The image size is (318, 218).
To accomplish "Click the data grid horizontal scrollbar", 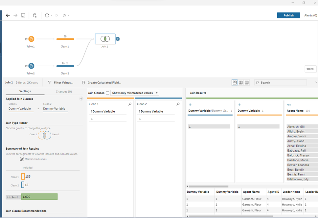I will click(231, 216).
